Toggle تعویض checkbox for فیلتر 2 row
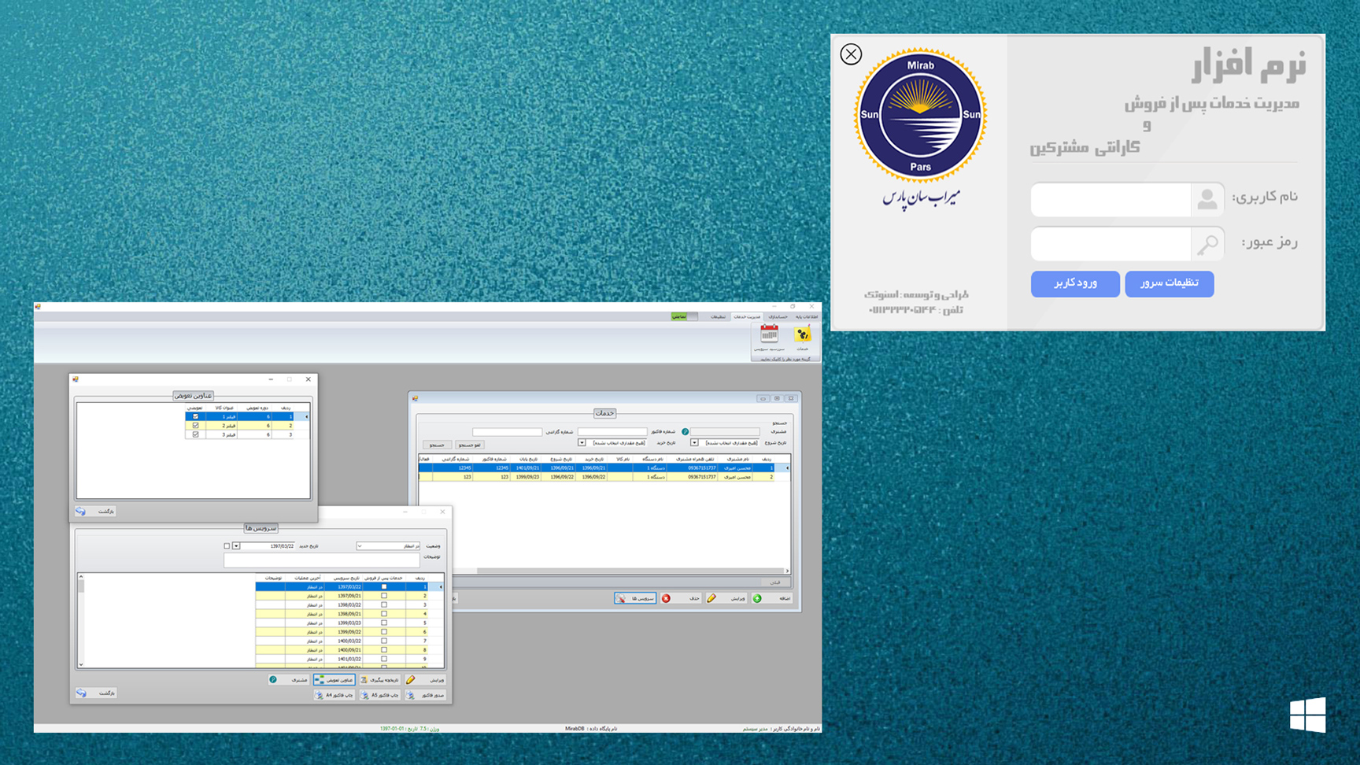This screenshot has width=1360, height=765. 196,426
